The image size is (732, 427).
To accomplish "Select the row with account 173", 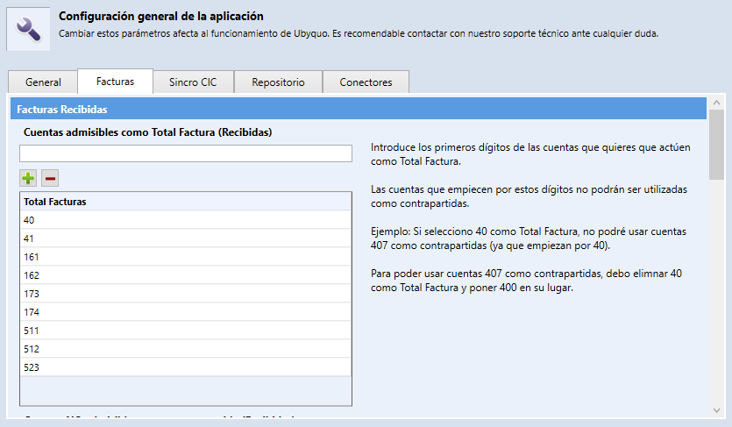I will click(x=185, y=294).
